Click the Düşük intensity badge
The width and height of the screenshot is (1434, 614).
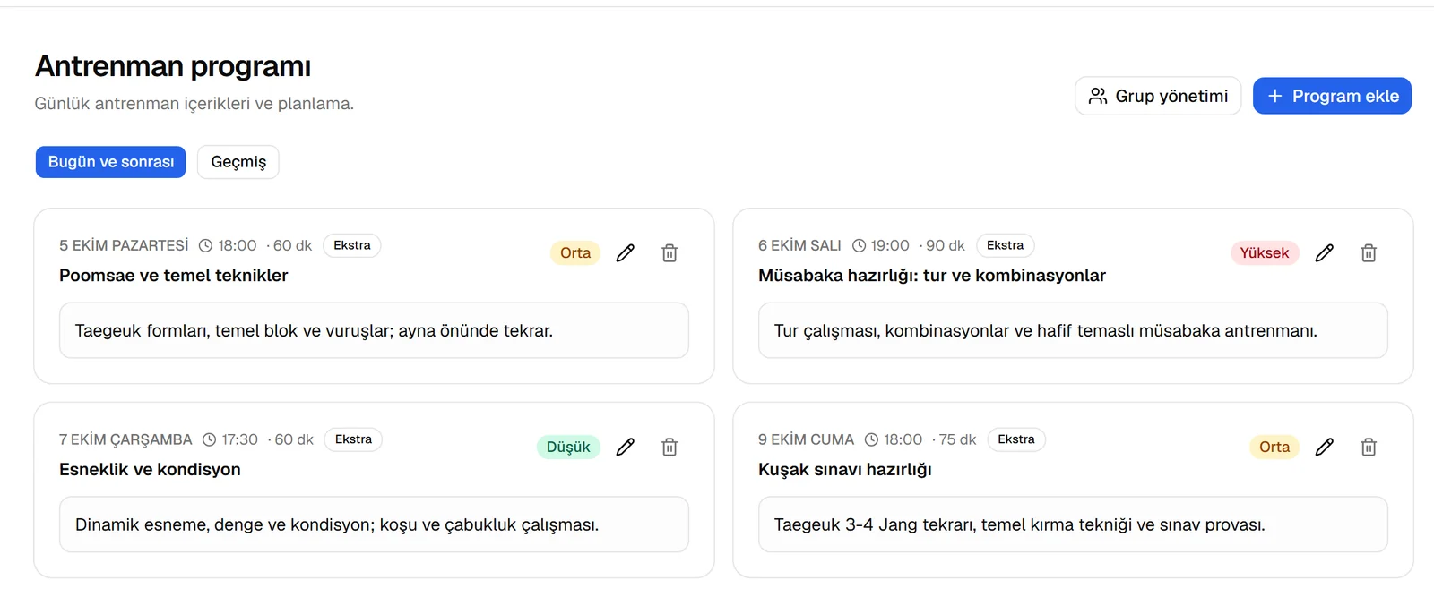[x=568, y=448]
